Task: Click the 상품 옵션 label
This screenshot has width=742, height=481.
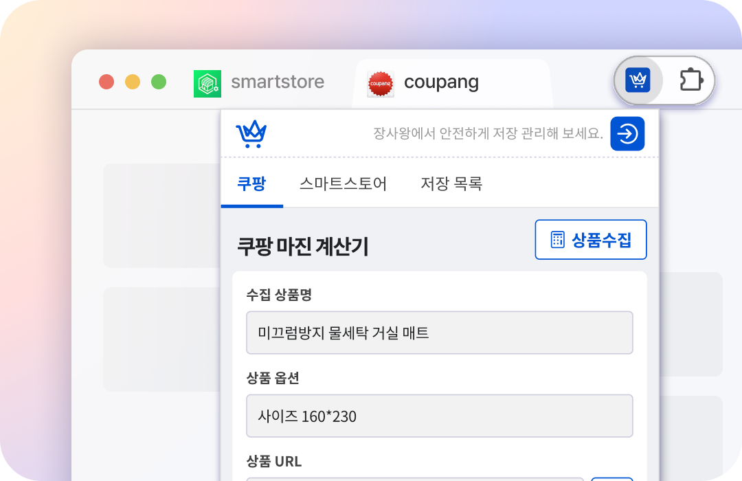Action: (273, 378)
